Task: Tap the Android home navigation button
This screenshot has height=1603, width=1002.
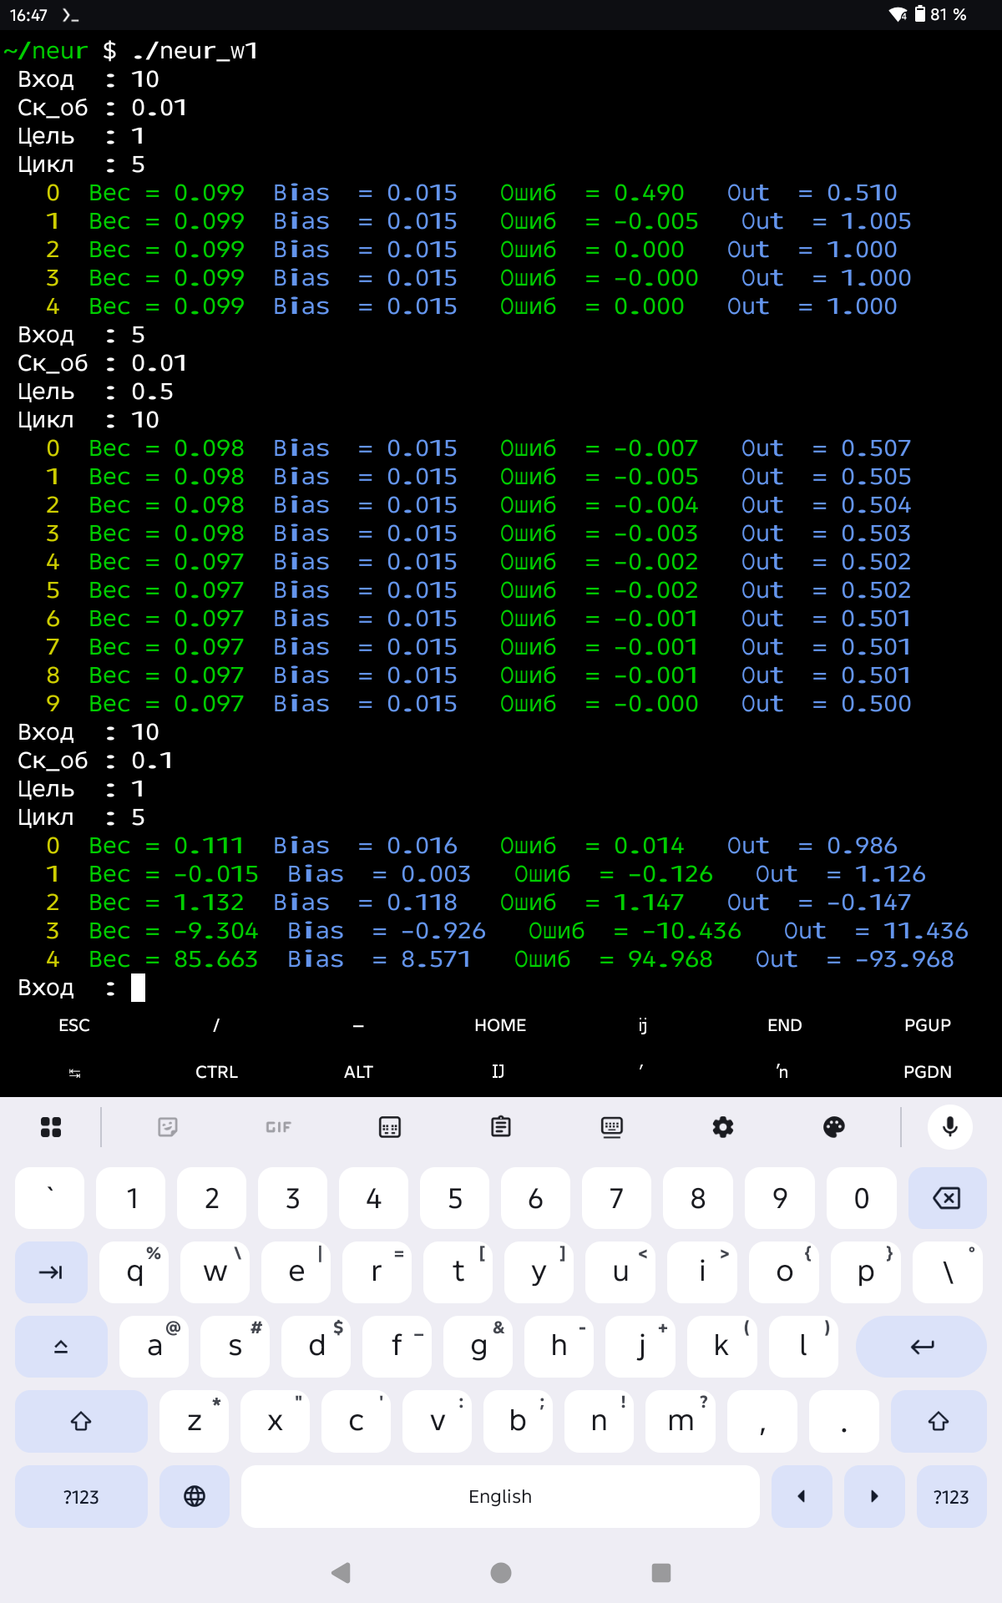Action: click(x=501, y=1573)
